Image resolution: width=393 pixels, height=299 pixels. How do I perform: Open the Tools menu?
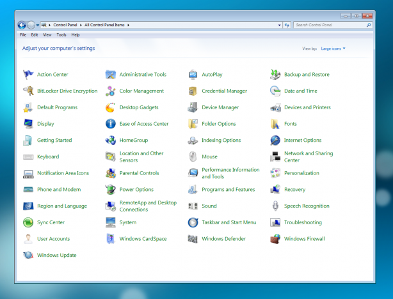(61, 34)
